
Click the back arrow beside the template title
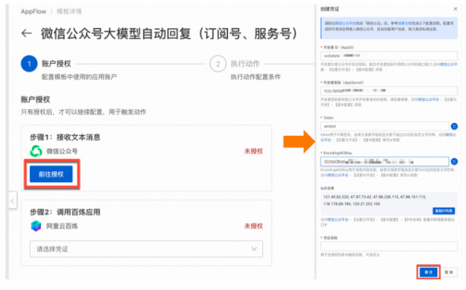27,33
